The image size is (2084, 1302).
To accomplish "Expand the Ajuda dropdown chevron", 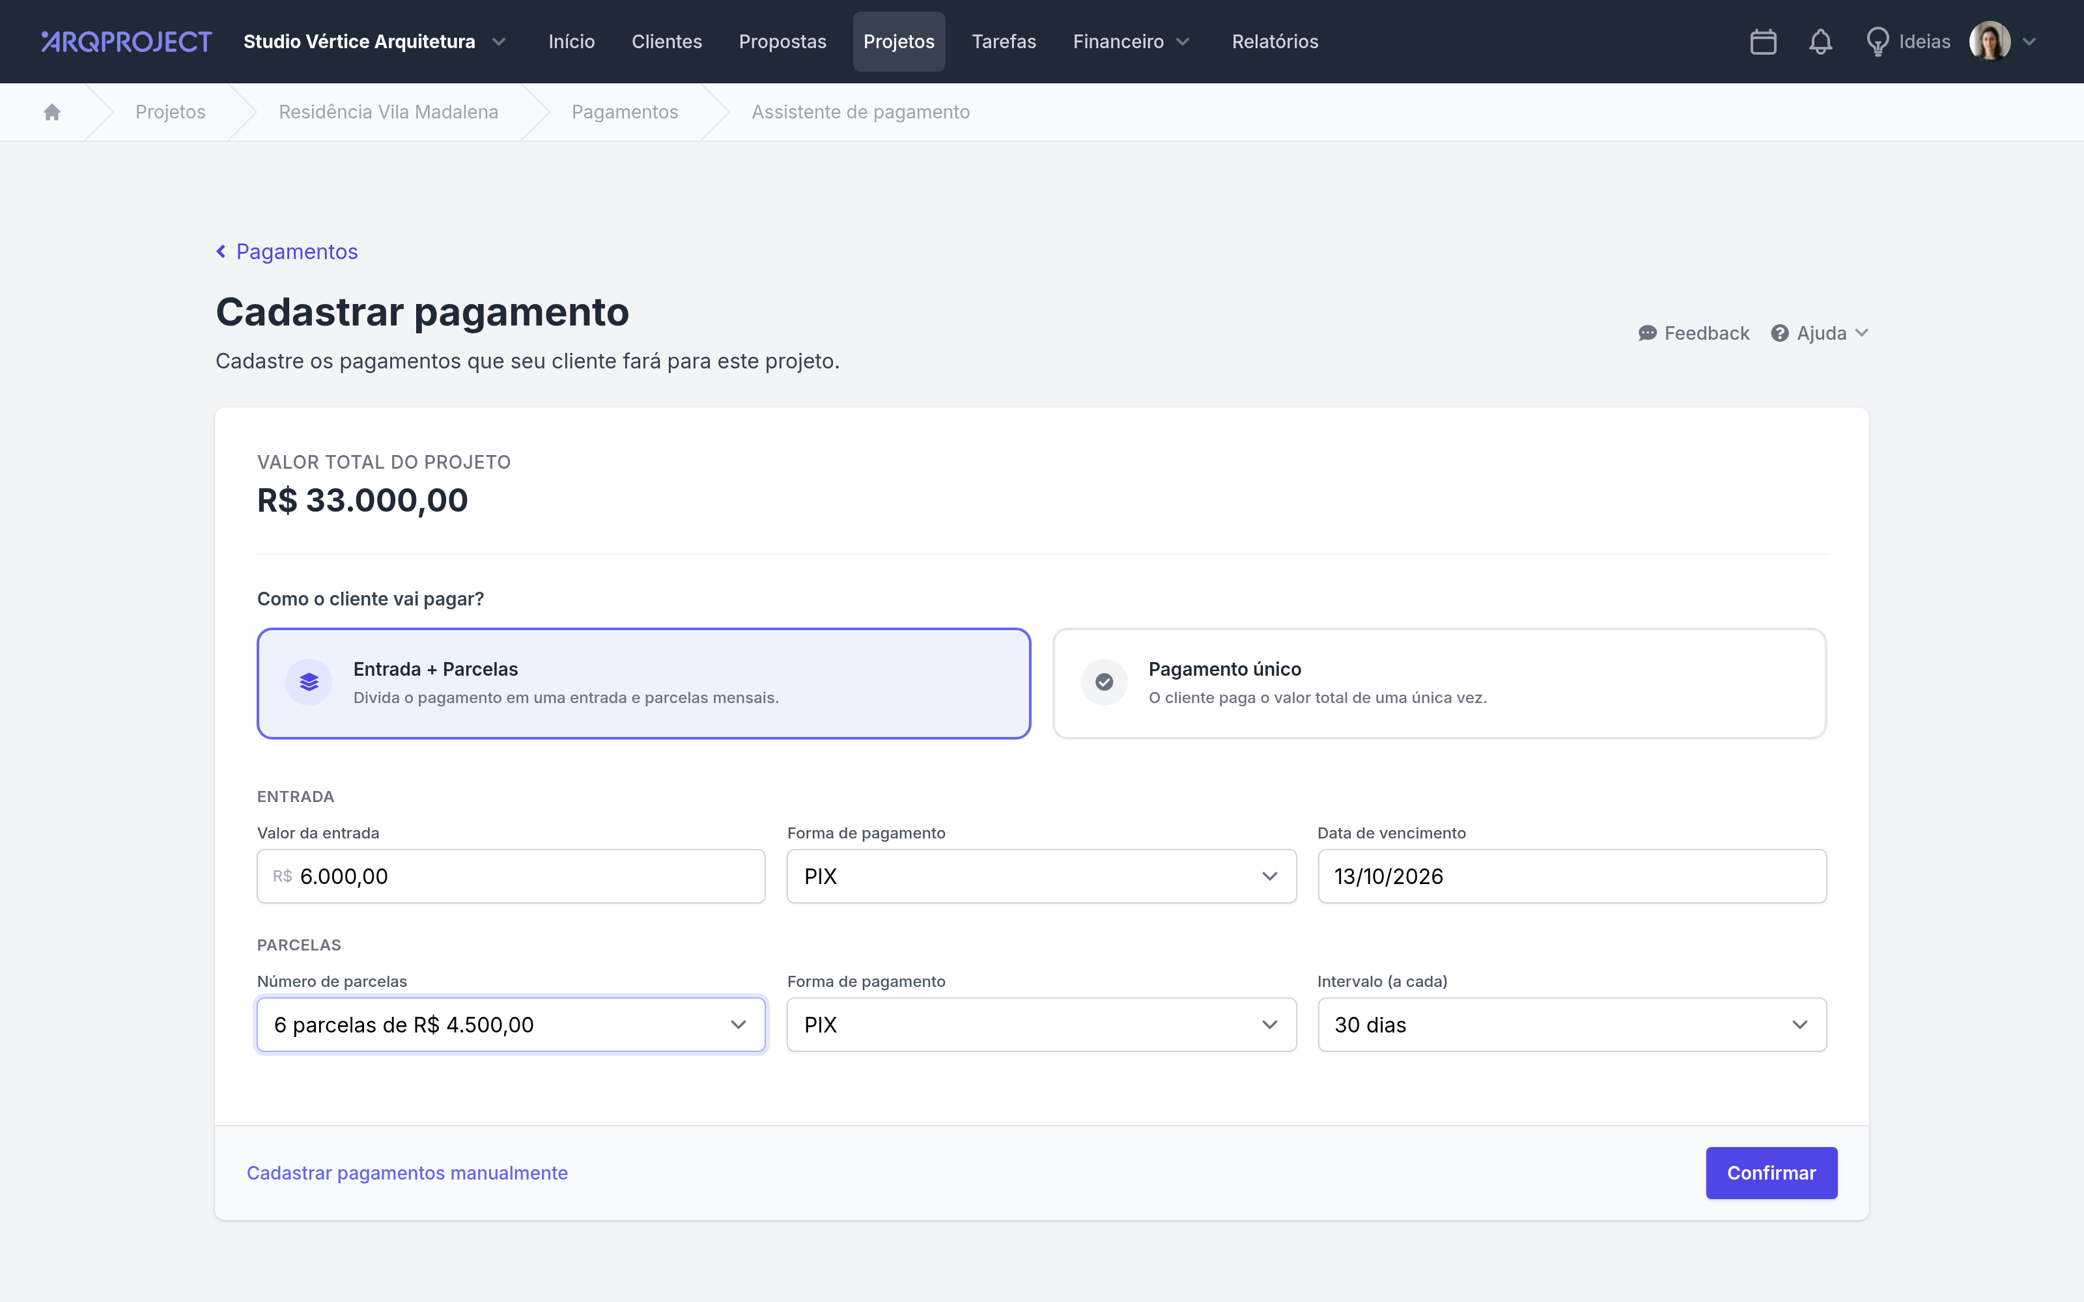I will (x=1862, y=333).
